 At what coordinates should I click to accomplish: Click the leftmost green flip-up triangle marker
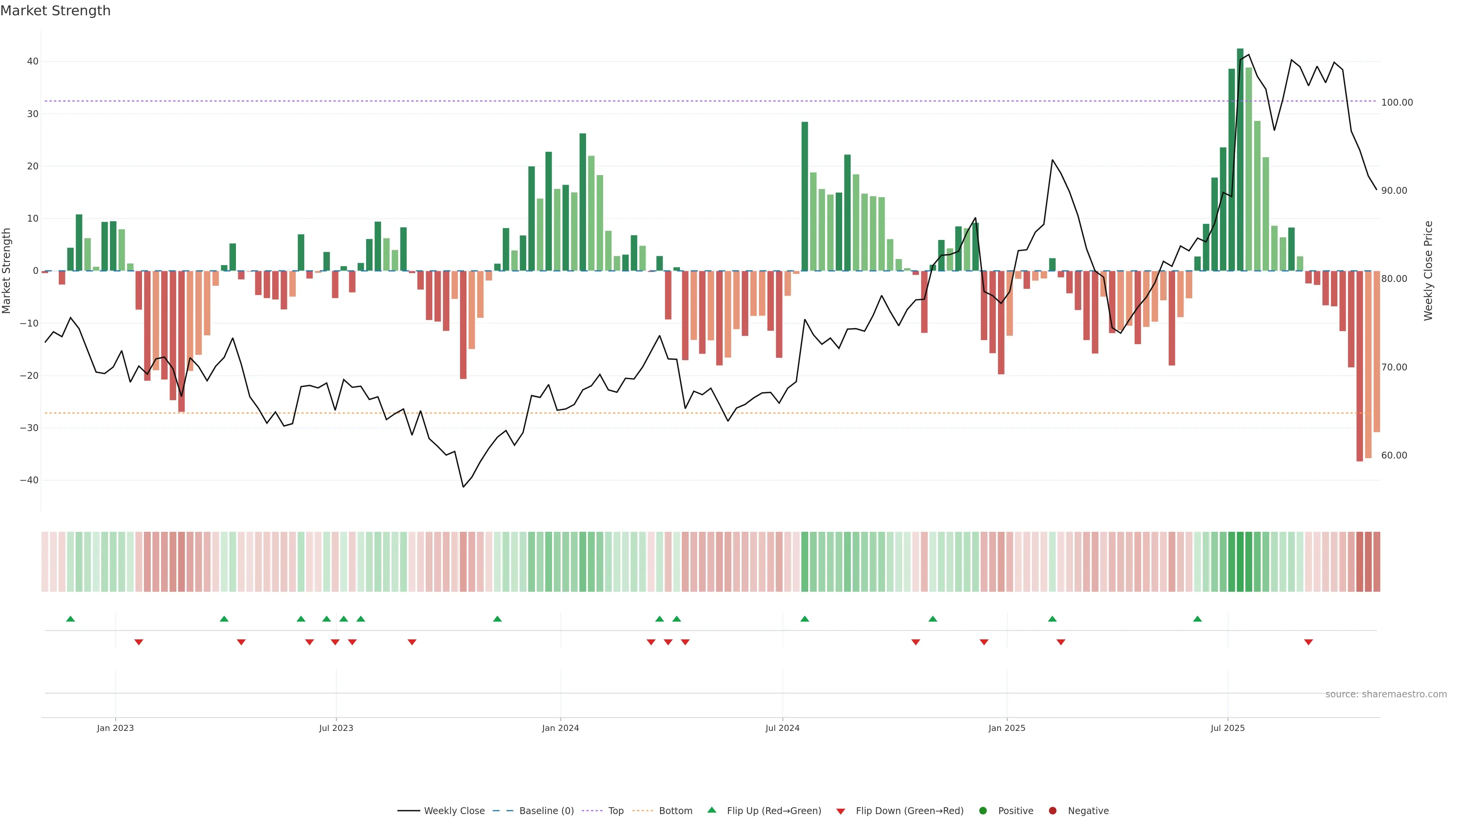71,619
